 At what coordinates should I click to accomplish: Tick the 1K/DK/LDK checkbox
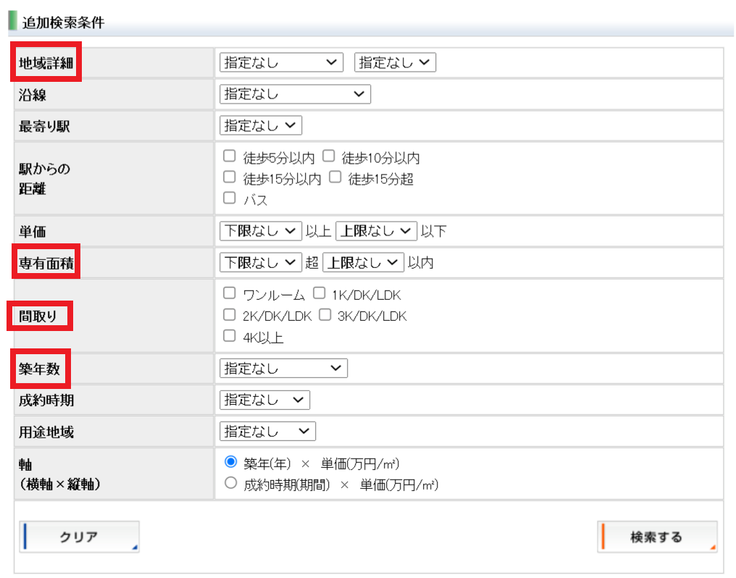pyautogui.click(x=319, y=293)
